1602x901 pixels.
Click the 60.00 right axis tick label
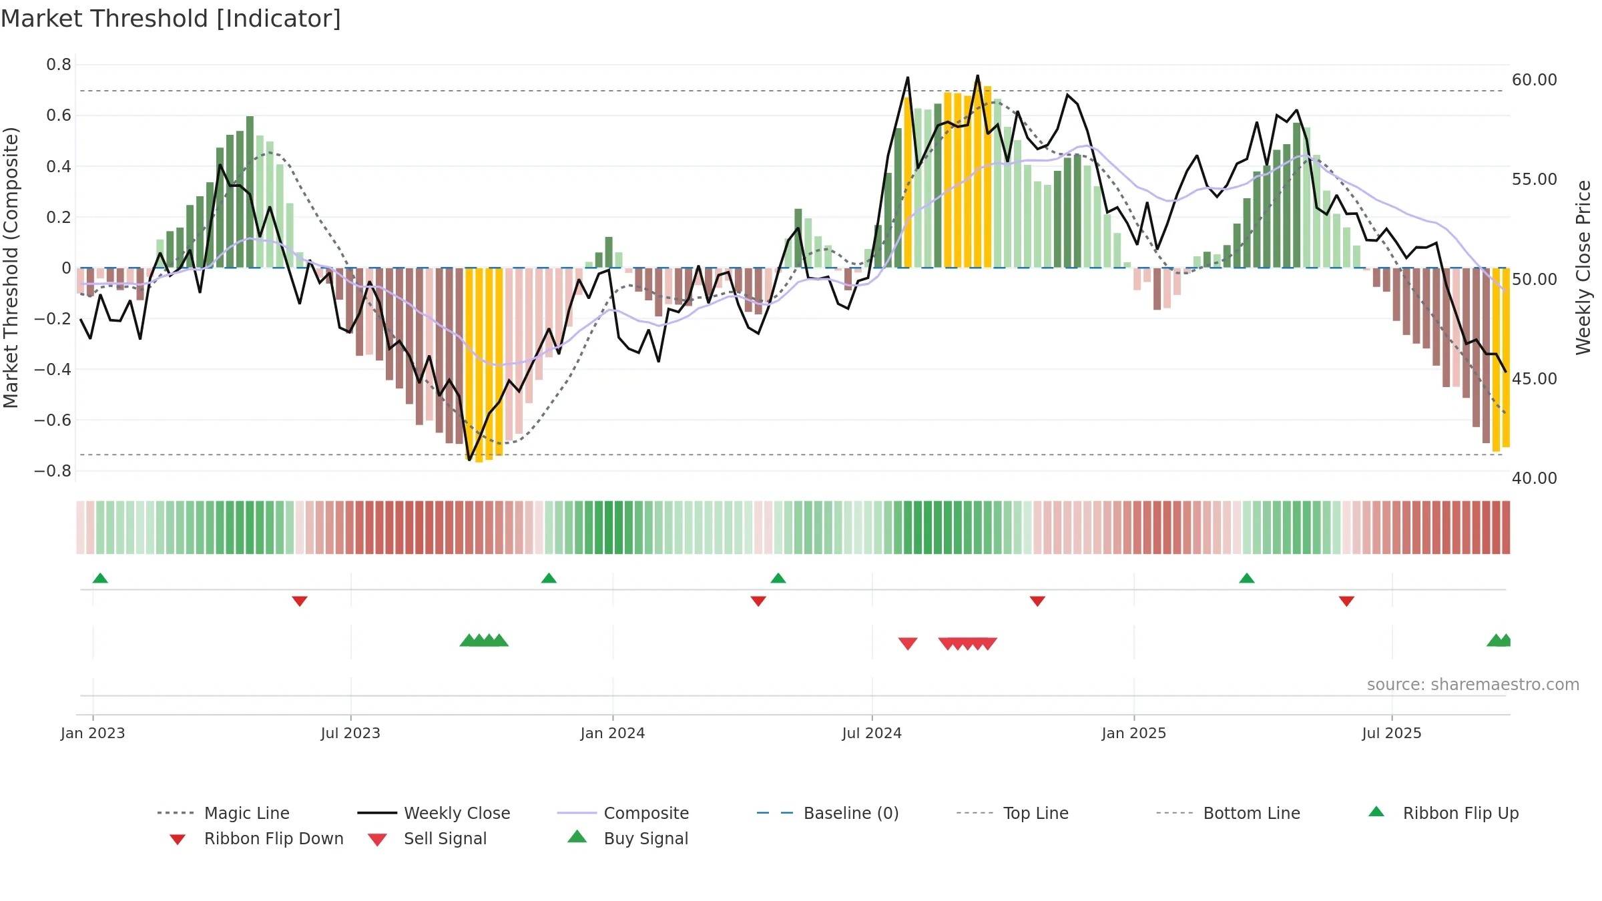[1535, 80]
